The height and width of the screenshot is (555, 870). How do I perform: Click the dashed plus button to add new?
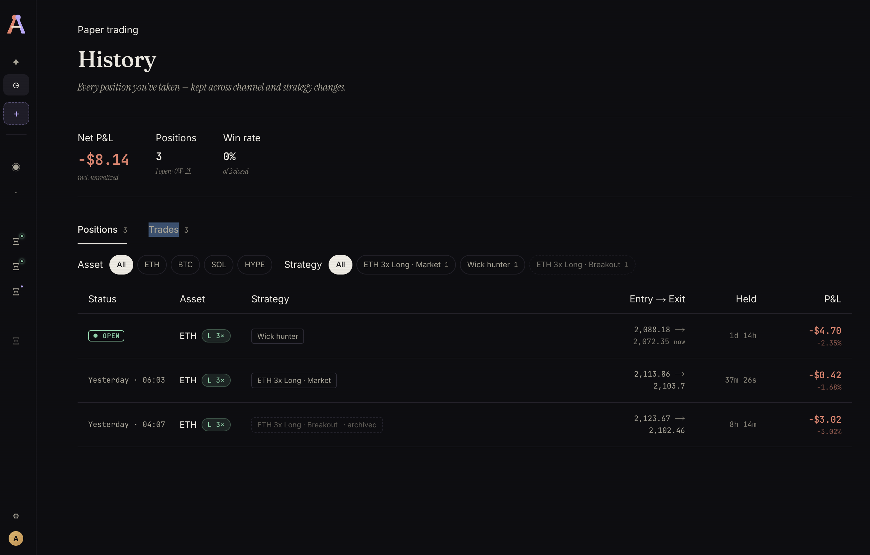pos(16,114)
